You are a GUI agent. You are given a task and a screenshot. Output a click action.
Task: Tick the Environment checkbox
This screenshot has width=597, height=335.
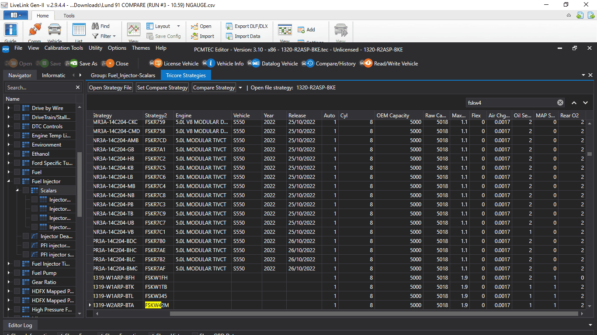coord(17,145)
